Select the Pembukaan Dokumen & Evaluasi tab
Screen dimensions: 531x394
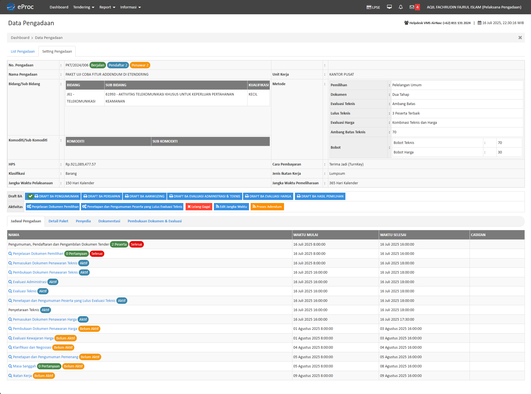[154, 221]
